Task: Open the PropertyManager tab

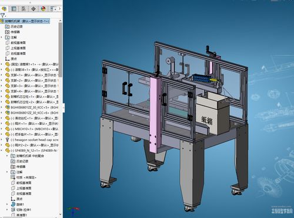Action: [x=14, y=9]
